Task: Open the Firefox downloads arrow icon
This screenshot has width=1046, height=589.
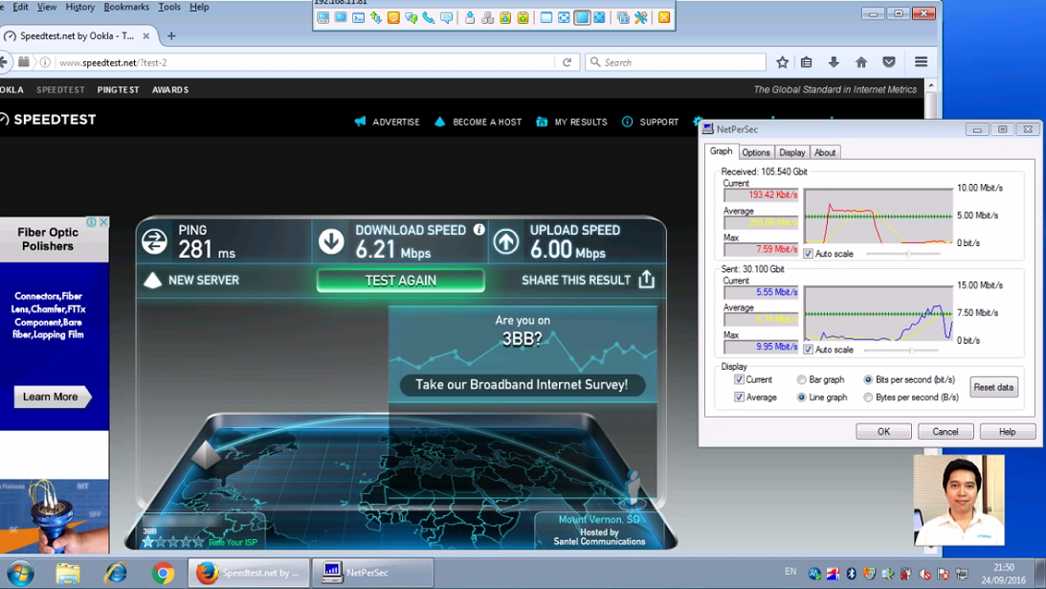Action: click(834, 62)
